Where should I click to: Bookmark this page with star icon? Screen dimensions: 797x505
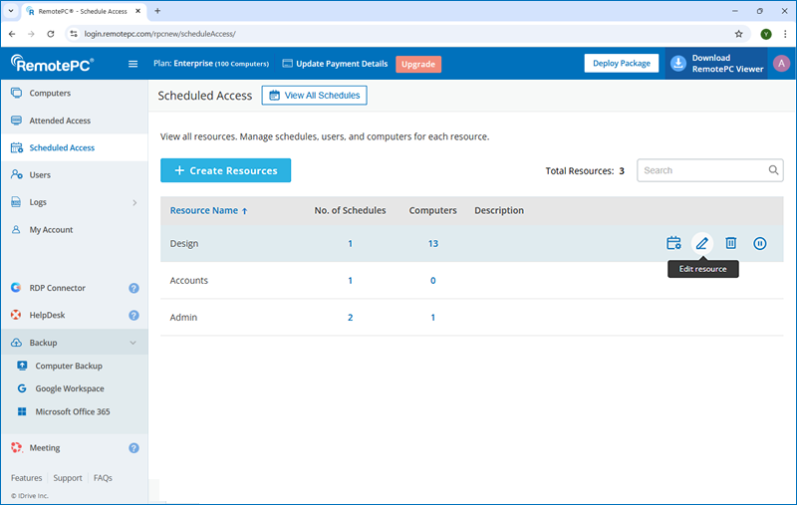coord(738,33)
